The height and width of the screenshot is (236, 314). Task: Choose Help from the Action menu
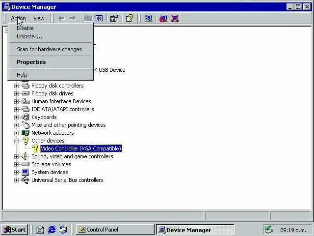point(51,75)
